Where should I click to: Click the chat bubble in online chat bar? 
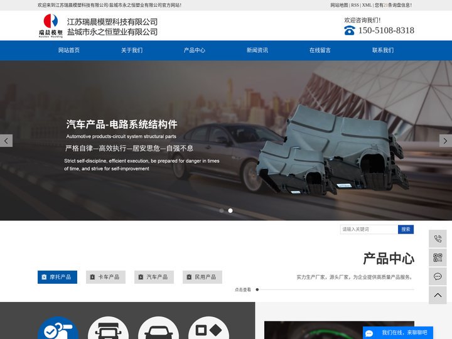pyautogui.click(x=369, y=333)
